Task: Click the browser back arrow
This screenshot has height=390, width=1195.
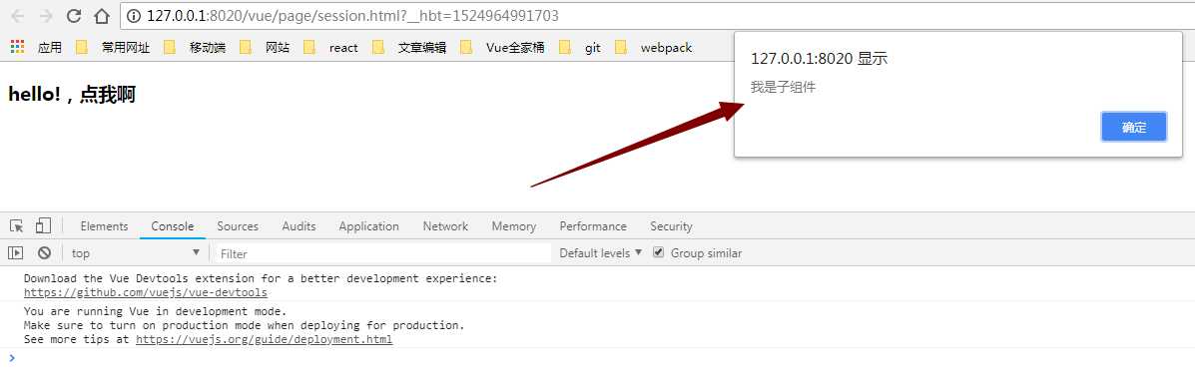Action: (x=18, y=15)
